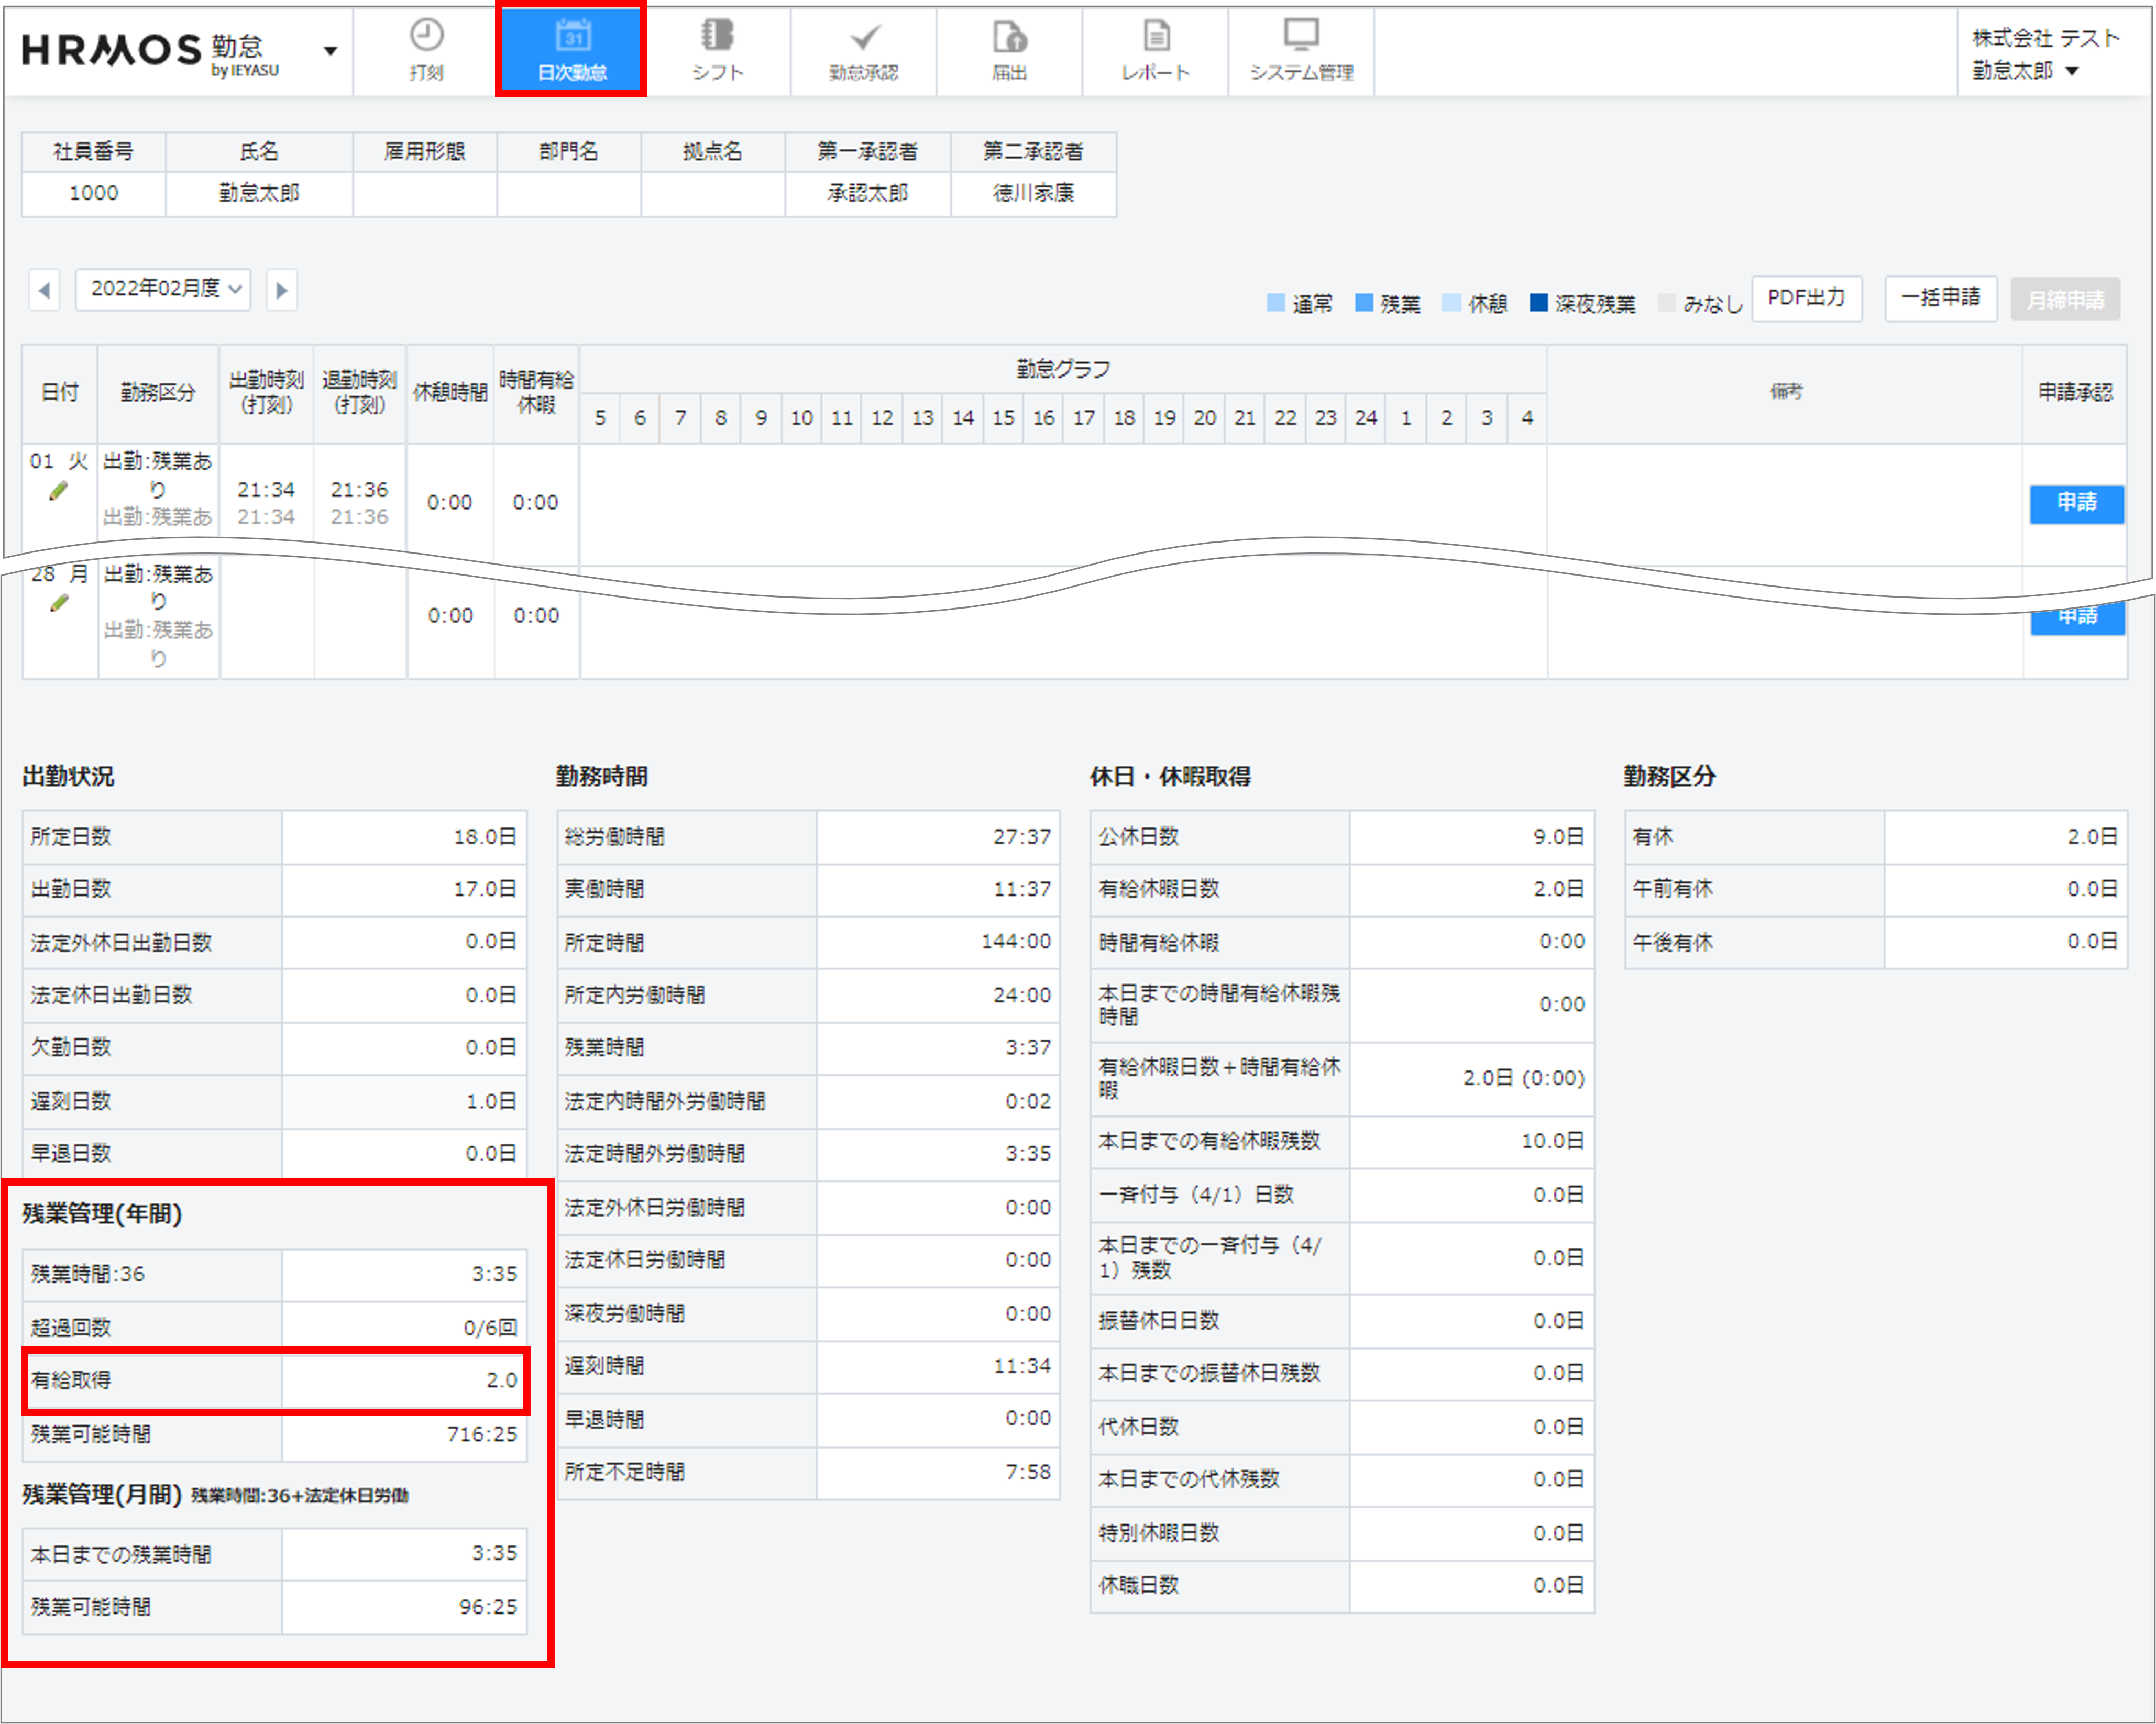Click the 深夜残業 legend color swatch
Screen dimensions: 2156x1724
pyautogui.click(x=1538, y=302)
